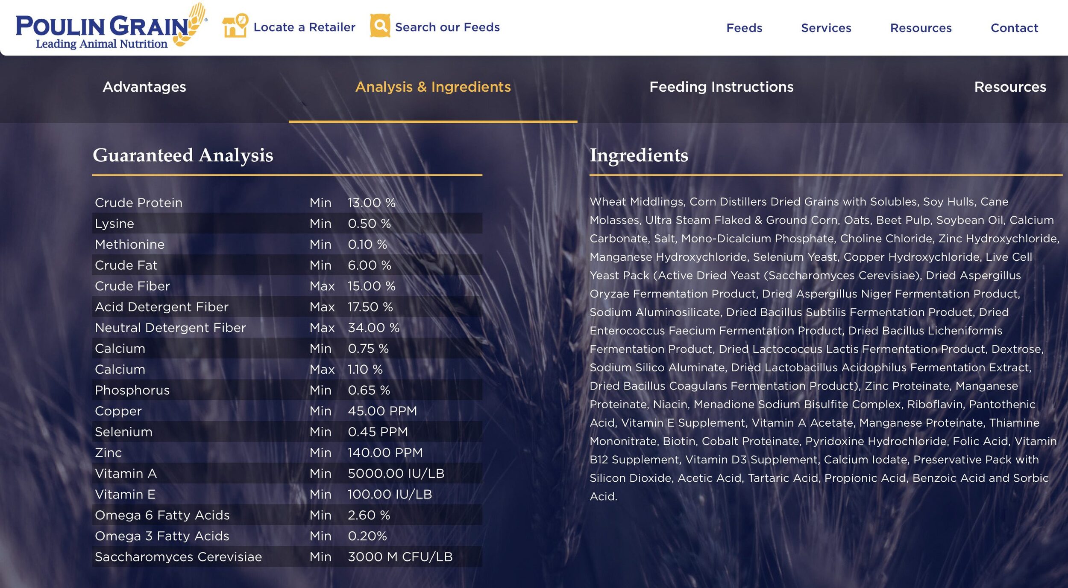Open the Resources product tab

pyautogui.click(x=1009, y=87)
